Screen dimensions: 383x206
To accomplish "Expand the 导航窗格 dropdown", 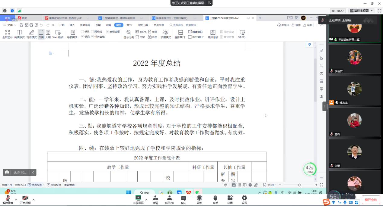I will 78,37.
